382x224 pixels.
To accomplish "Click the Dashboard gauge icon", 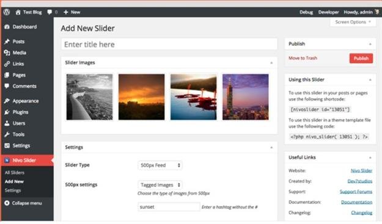I will point(7,27).
